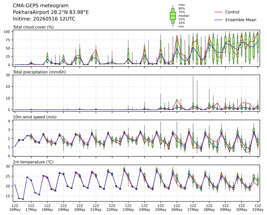The height and width of the screenshot is (215, 267).
Task: Click the 12Z 23May axis tick label
Action: click(128, 208)
